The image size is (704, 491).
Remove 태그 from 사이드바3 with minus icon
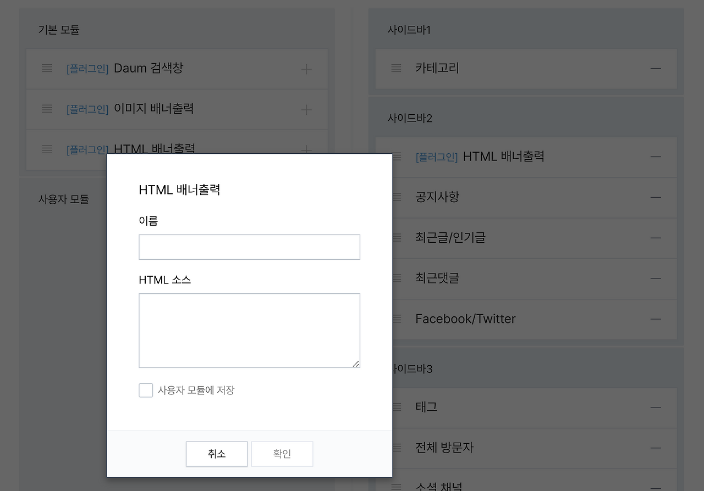656,407
